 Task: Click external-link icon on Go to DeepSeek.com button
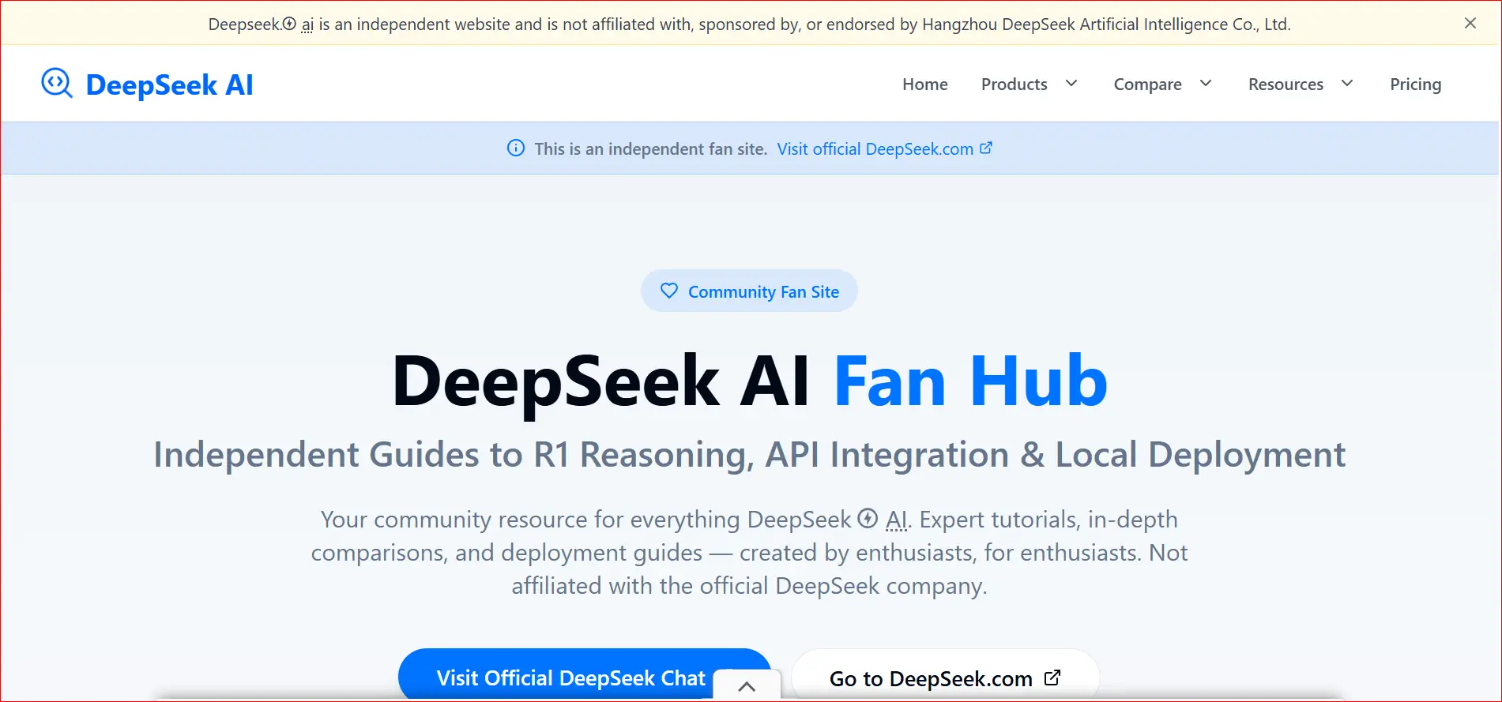click(1052, 678)
